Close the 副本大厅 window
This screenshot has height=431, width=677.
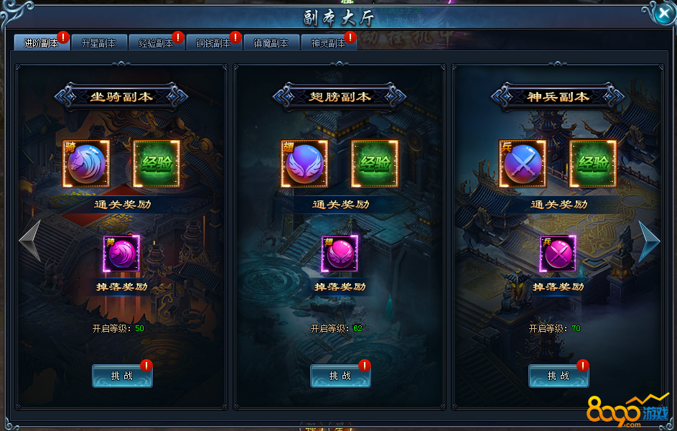[663, 14]
